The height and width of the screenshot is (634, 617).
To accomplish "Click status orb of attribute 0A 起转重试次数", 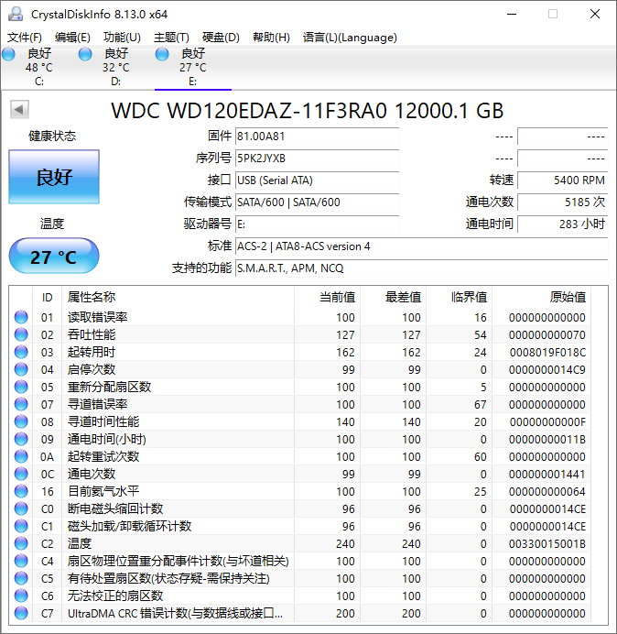I will point(21,456).
